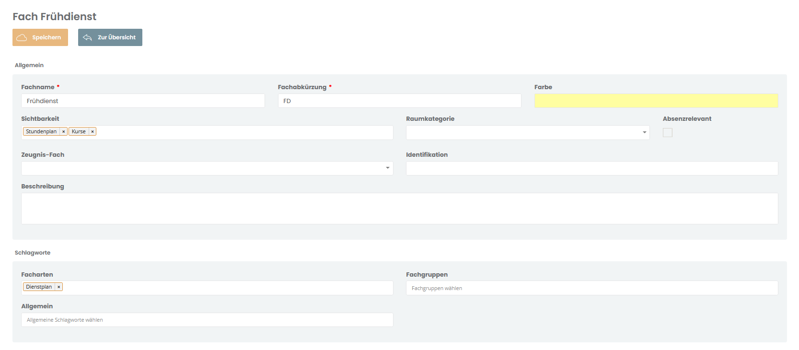Click empty area of Sichtbarkeit multiselect

244,132
